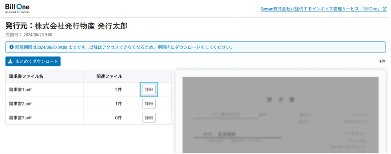Select the 請求書2.pdf file name
The height and width of the screenshot is (154, 391).
coord(21,104)
